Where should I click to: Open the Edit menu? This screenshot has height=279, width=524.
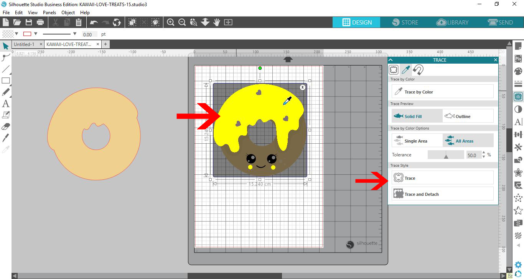19,12
